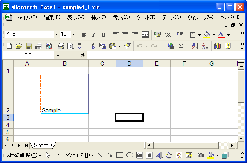247x163 pixels.
Task: Open Font Color dropdown arrow
Action: (228, 35)
